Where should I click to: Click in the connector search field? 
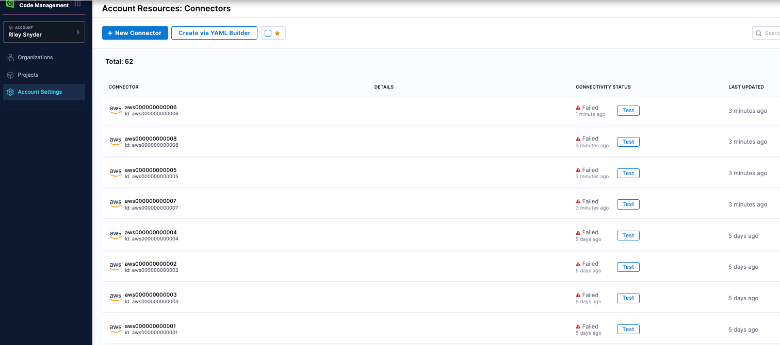pyautogui.click(x=771, y=33)
